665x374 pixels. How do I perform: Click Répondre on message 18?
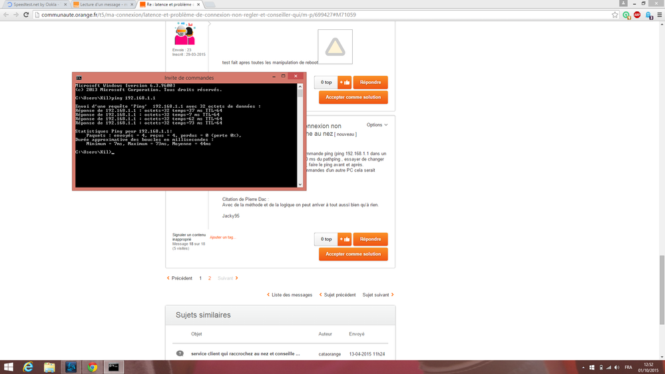[370, 239]
